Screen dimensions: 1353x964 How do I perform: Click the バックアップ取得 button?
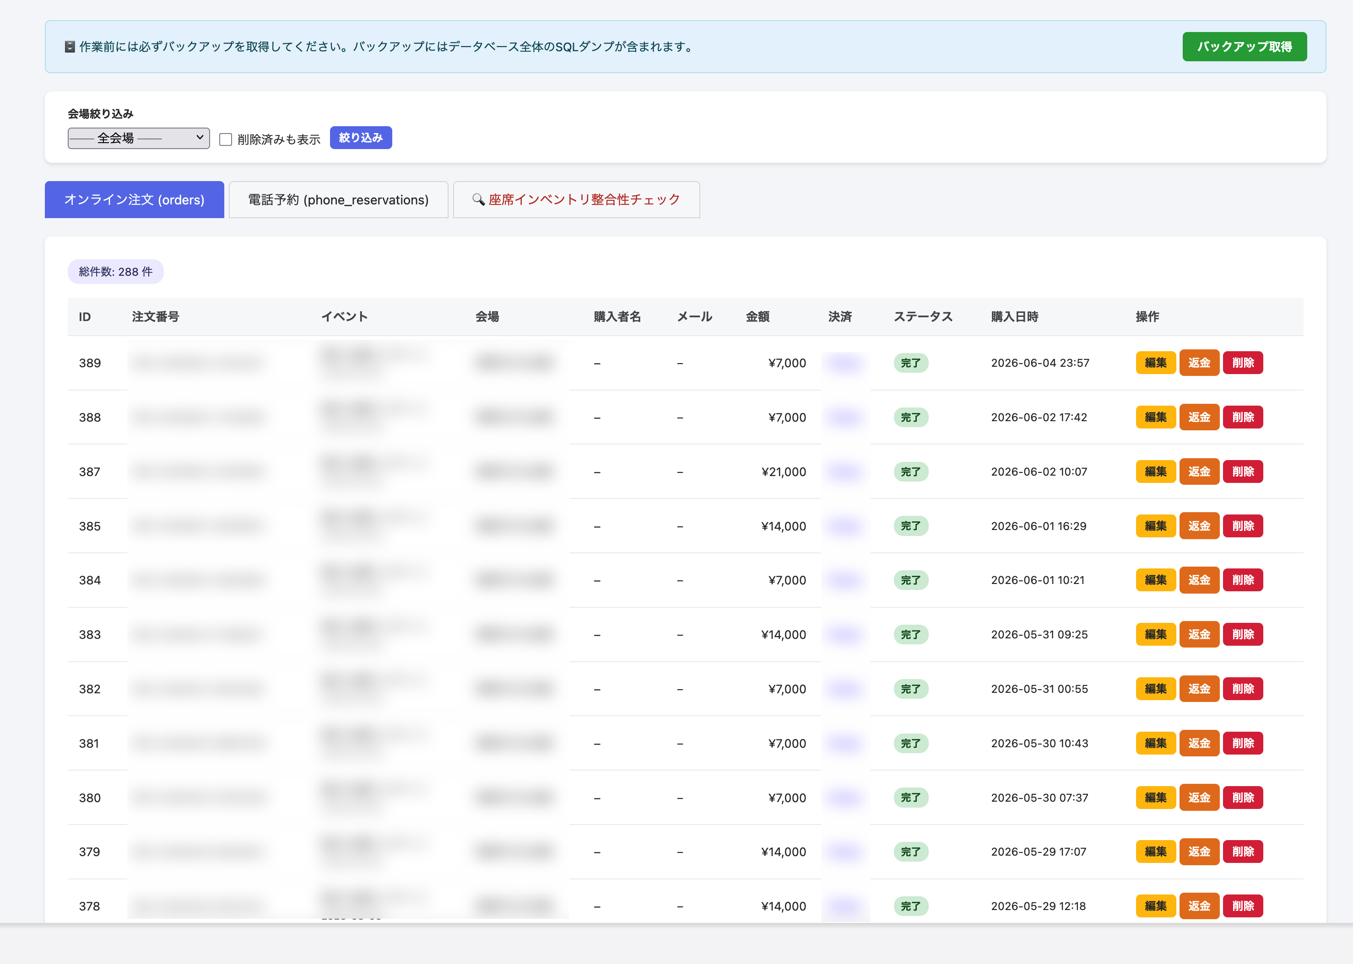[1244, 46]
